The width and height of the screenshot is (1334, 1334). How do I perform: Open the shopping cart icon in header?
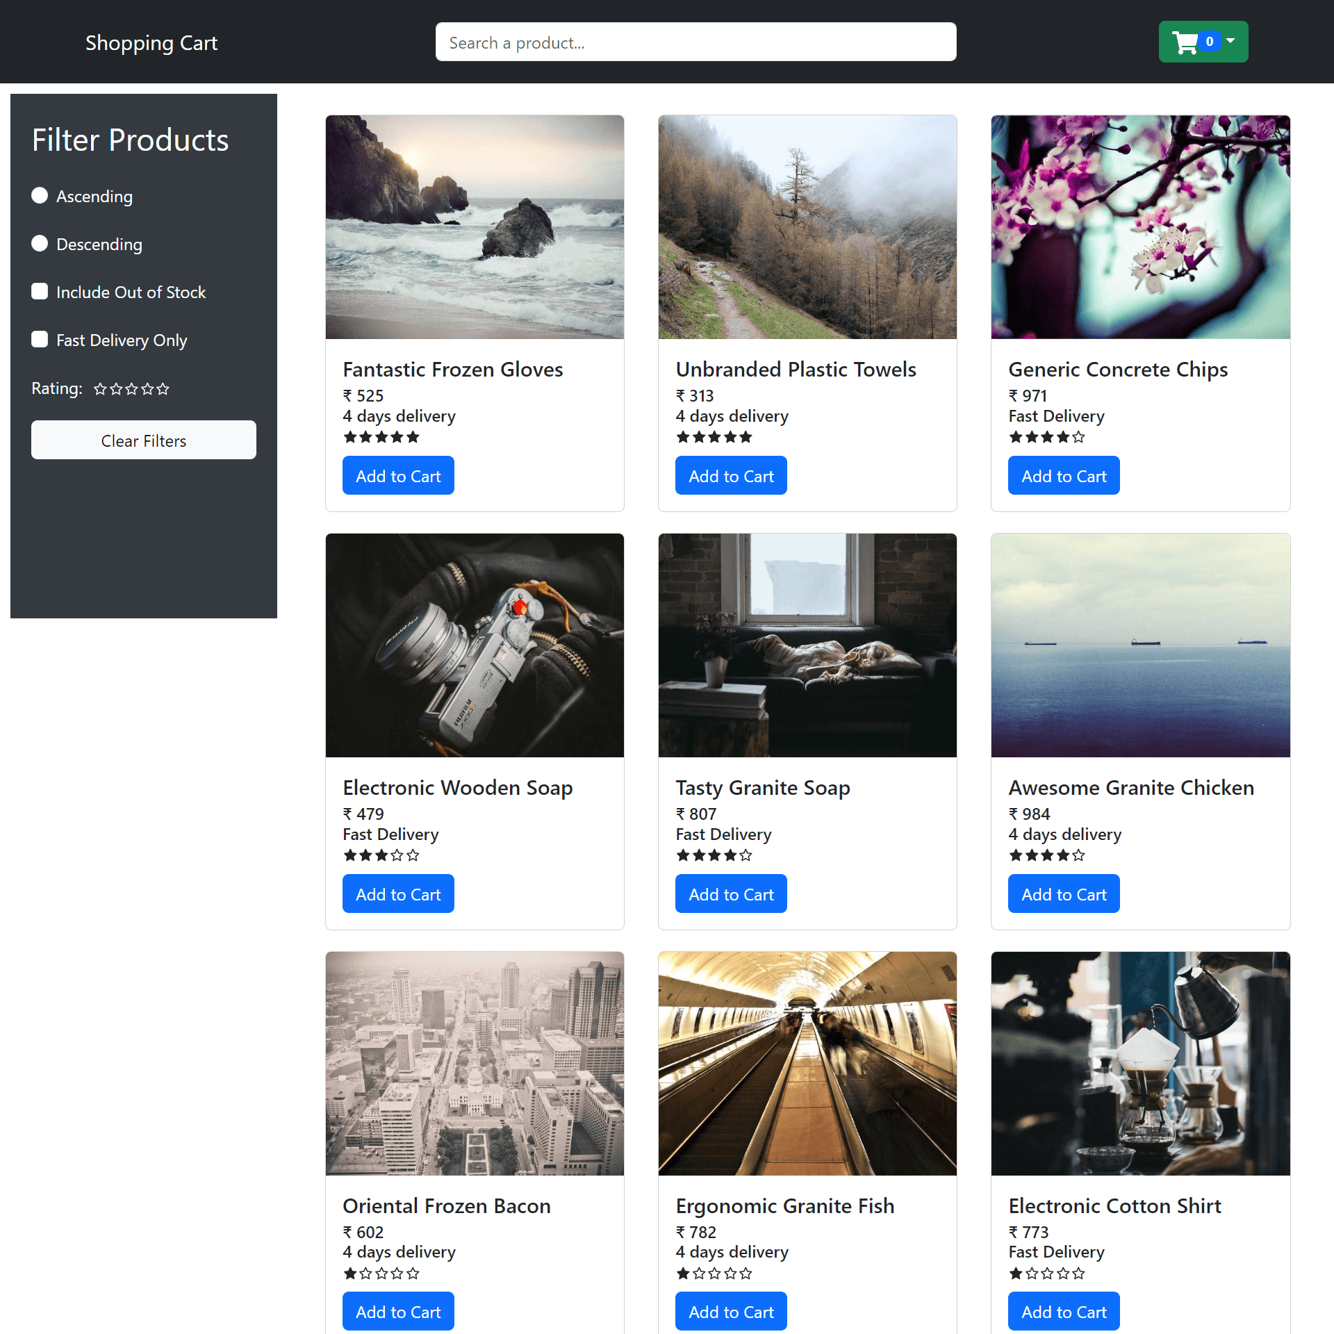1185,42
